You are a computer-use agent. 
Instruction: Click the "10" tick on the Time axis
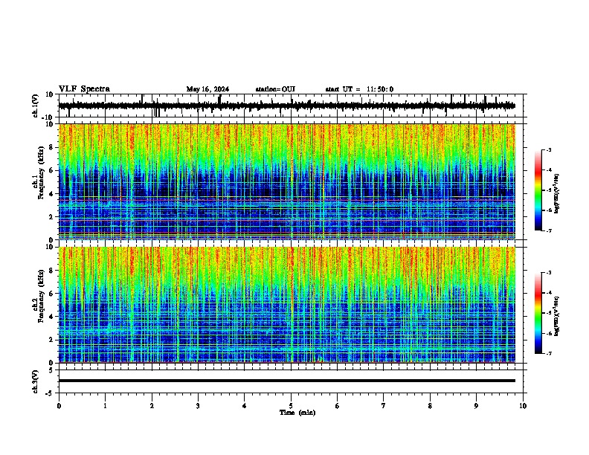[523, 406]
